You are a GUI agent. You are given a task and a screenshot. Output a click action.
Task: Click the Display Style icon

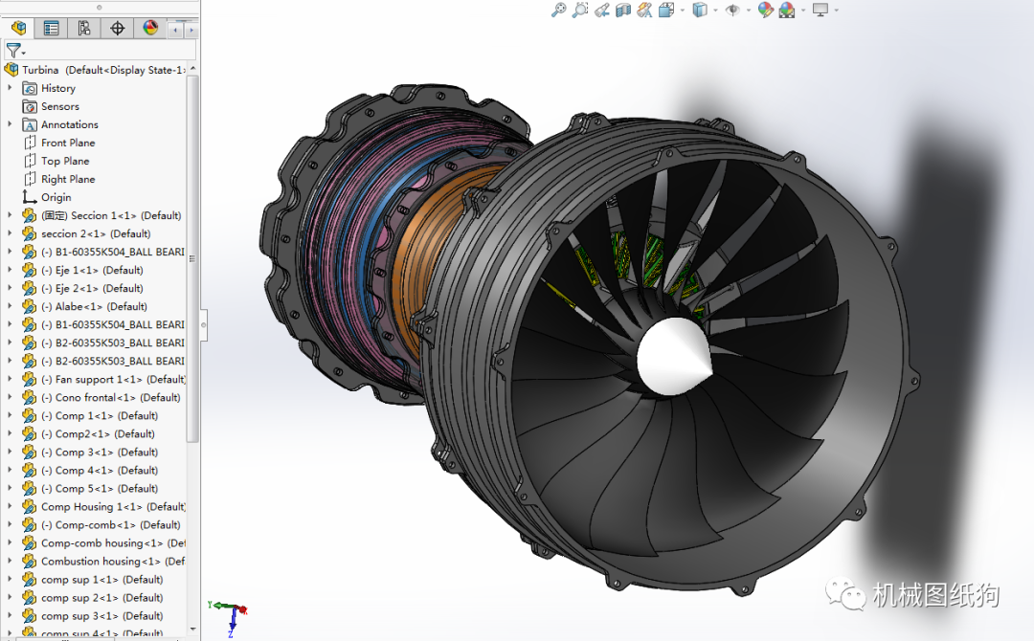pyautogui.click(x=700, y=10)
